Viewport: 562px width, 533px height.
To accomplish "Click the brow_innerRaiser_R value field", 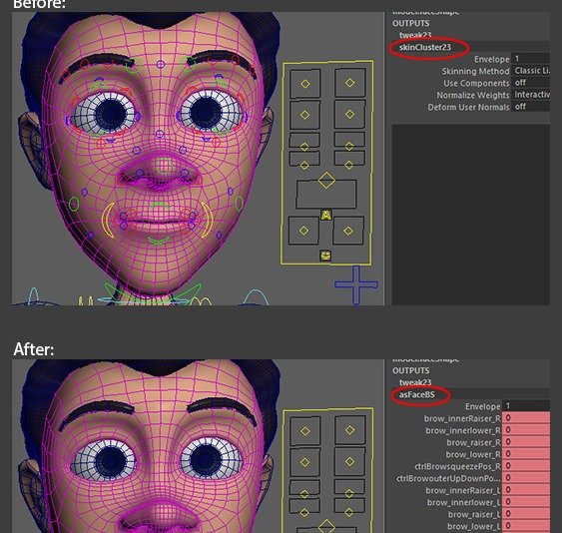I will pos(526,418).
